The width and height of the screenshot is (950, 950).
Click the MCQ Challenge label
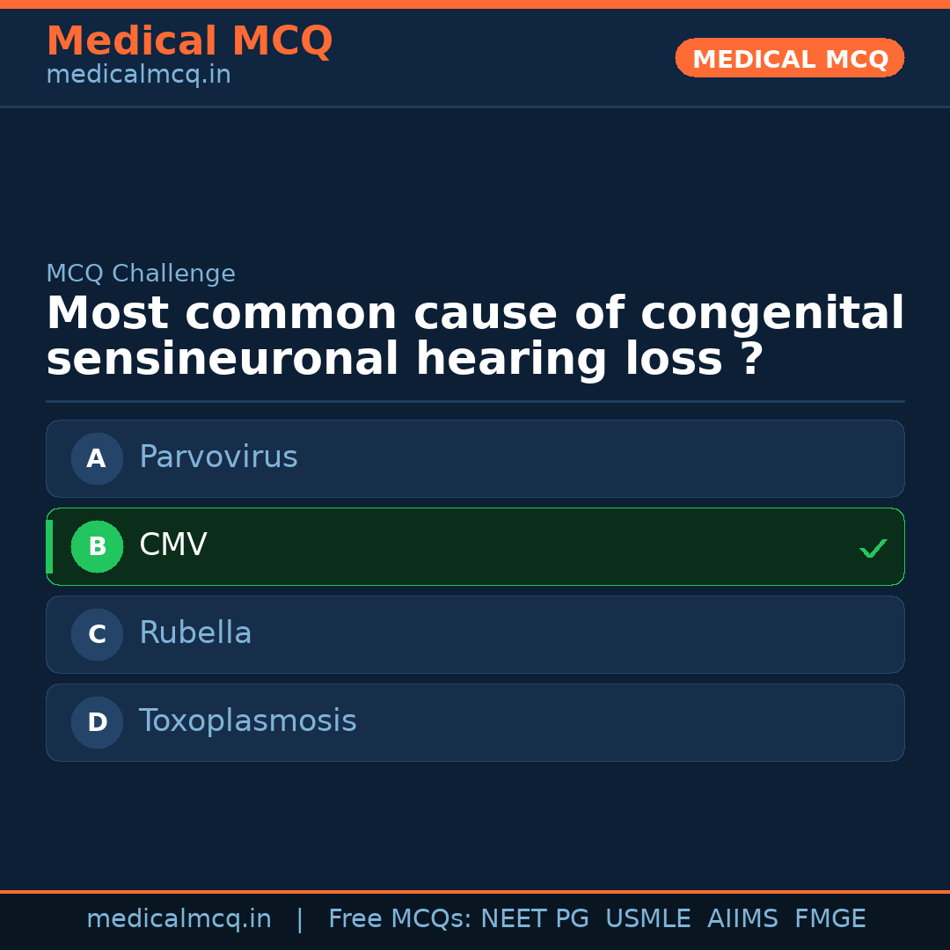(141, 274)
